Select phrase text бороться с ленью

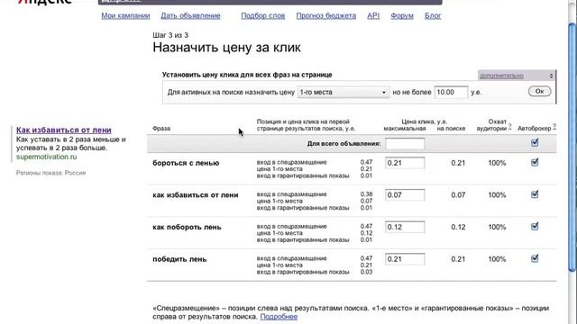click(x=186, y=163)
